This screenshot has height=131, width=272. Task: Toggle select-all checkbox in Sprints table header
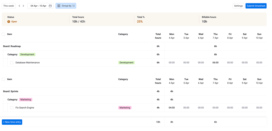[x=3, y=79]
